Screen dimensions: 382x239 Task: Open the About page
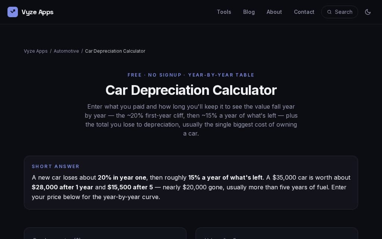coord(274,12)
